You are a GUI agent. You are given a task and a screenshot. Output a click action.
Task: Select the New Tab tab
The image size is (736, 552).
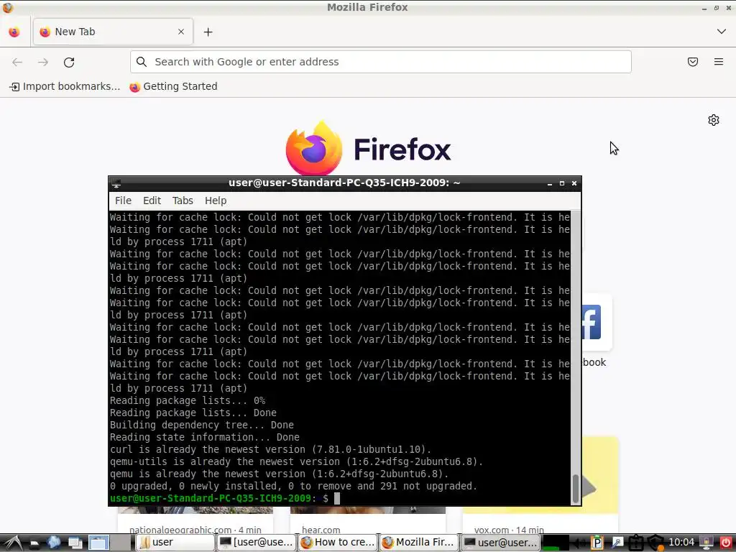point(113,32)
